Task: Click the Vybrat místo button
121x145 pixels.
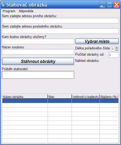Action: click(x=97, y=41)
